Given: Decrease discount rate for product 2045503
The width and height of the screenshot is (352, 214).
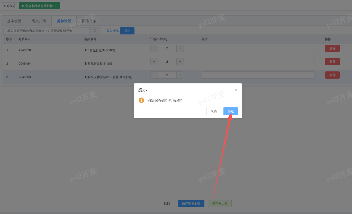Looking at the screenshot, I should coord(154,75).
